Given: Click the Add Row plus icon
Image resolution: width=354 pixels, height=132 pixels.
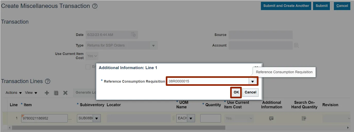Looking at the screenshot, I should tap(47, 93).
